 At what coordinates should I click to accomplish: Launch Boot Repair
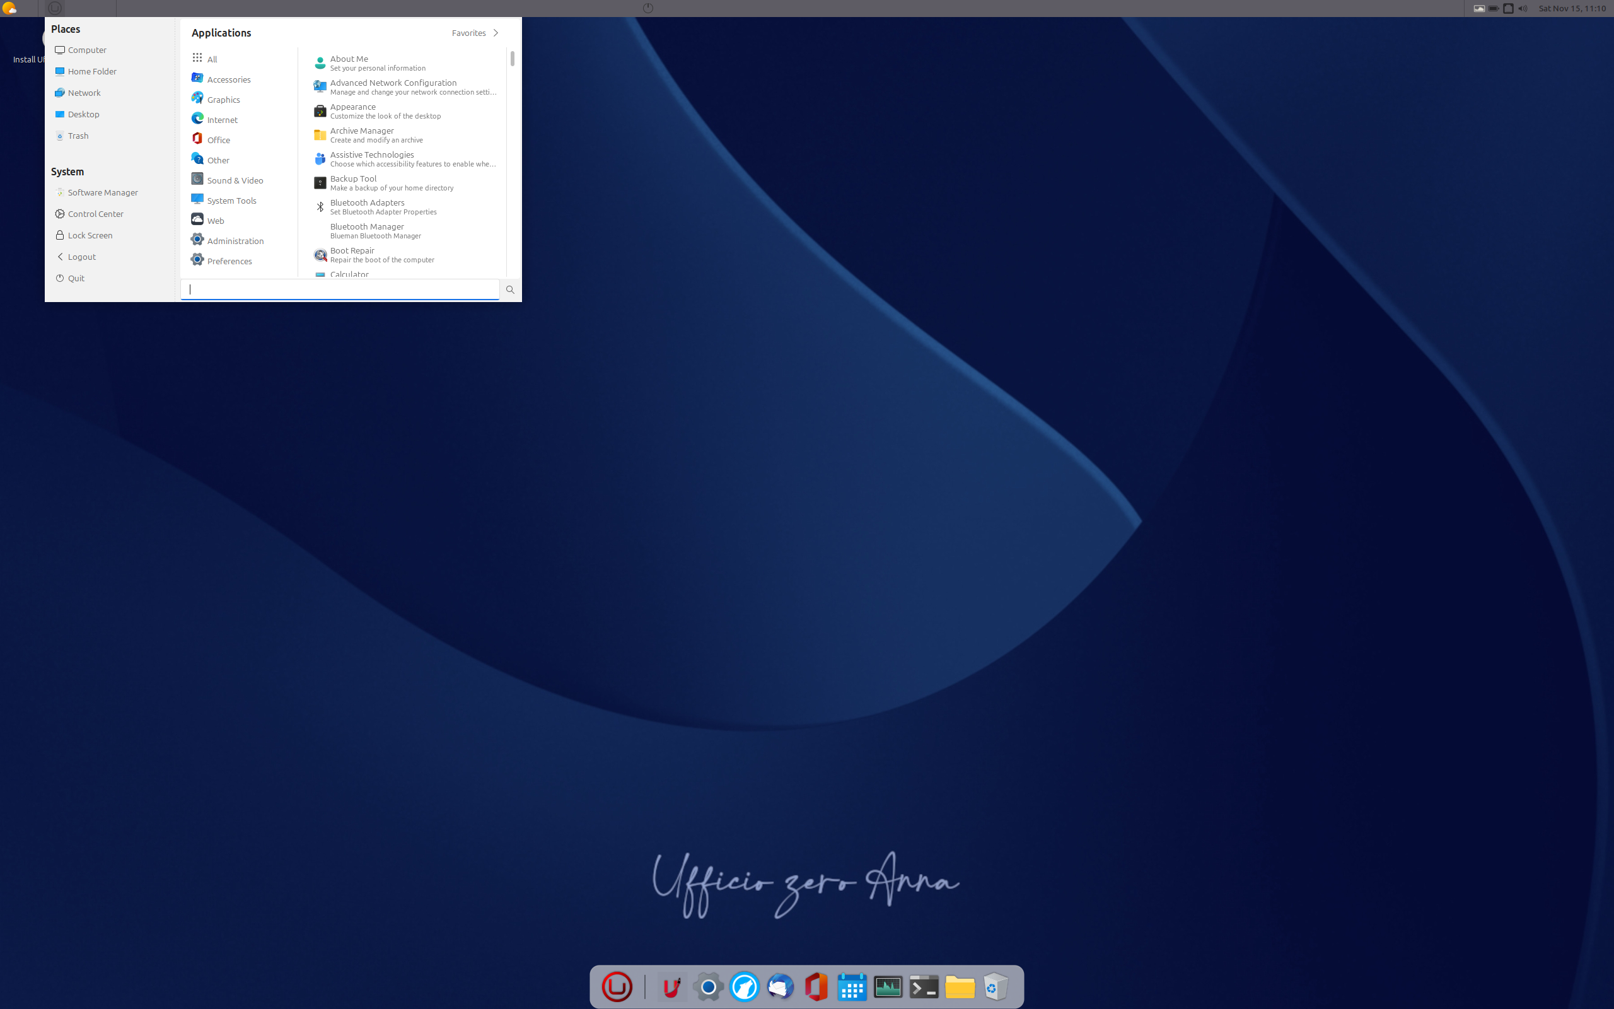tap(405, 255)
